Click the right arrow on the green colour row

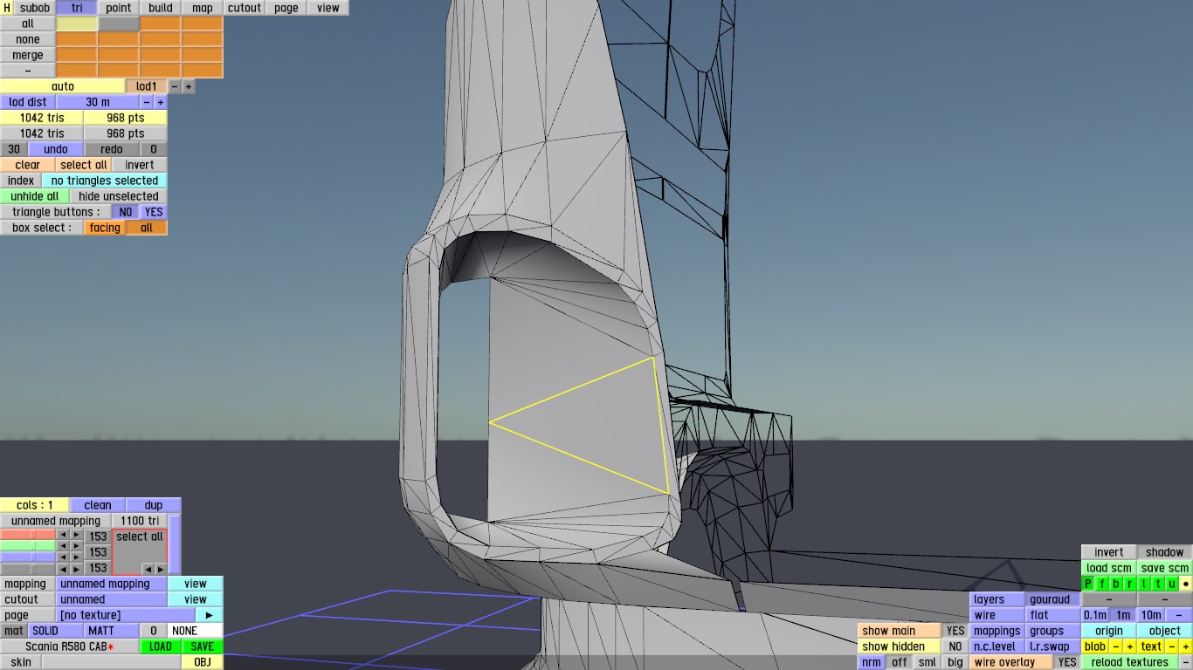tap(76, 546)
